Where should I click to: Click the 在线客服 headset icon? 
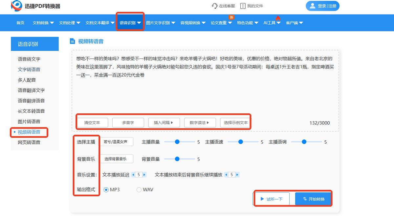pyautogui.click(x=215, y=6)
